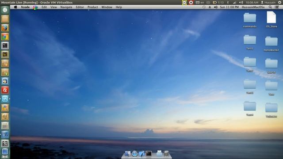The width and height of the screenshot is (283, 159).
Task: Open the Ubuntu Bluetooth indicator
Action: [x=228, y=3]
